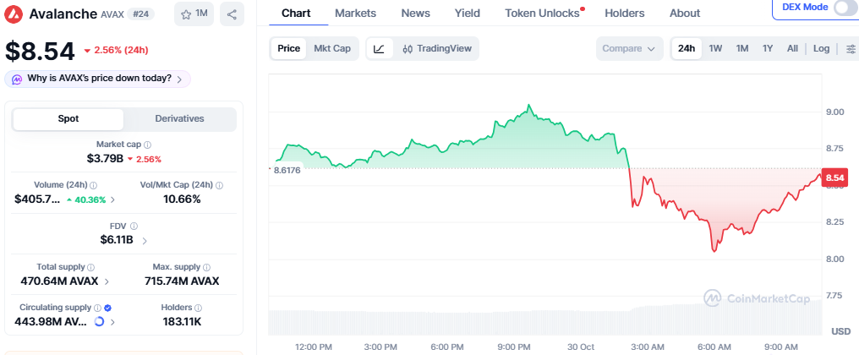This screenshot has width=859, height=355.
Task: Select Price chart view
Action: click(288, 48)
